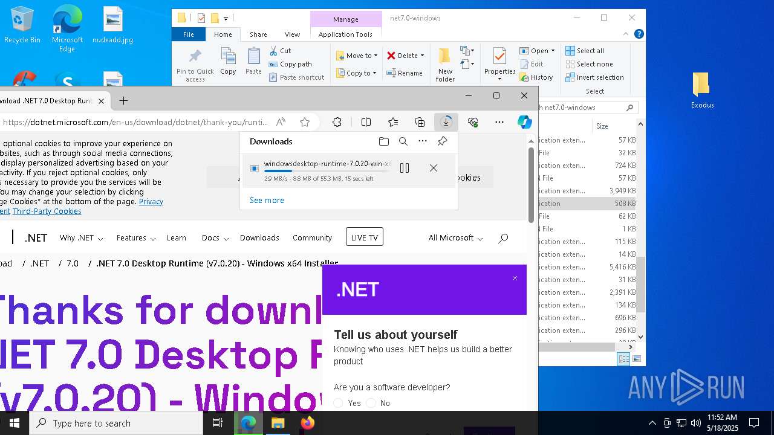Open Explorer ribbon Help icon
This screenshot has width=774, height=435.
tap(639, 34)
